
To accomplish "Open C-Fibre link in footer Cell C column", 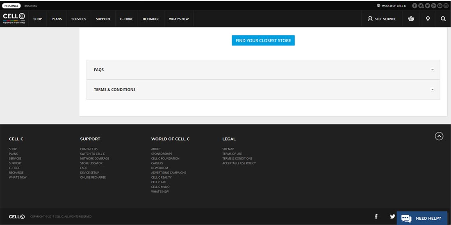I will point(14,168).
